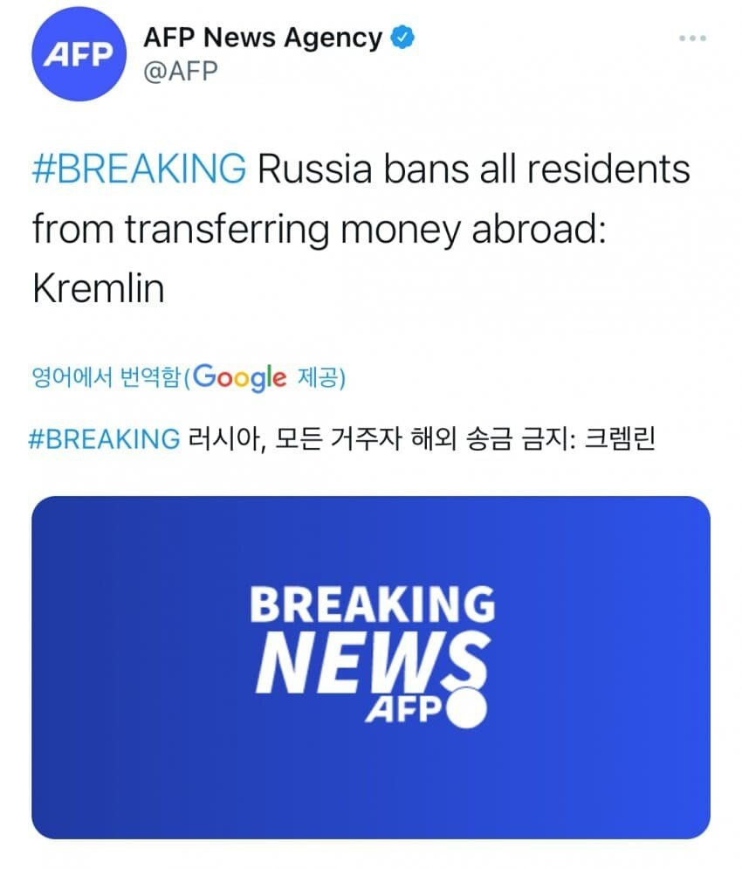Open the @AFP handle

(x=180, y=72)
